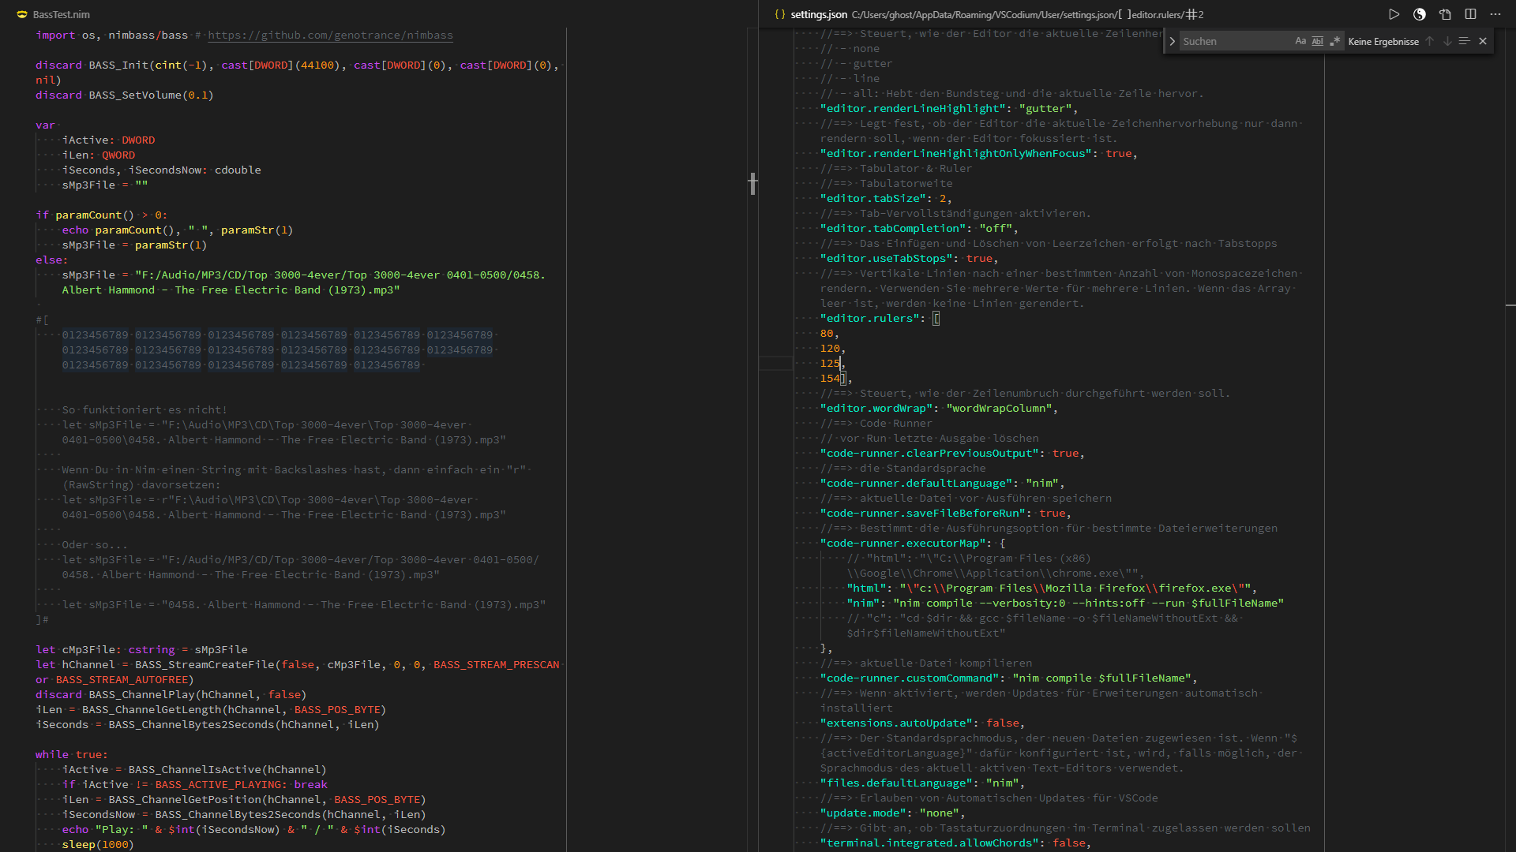Close the find widget
This screenshot has height=852, width=1516.
pos(1483,41)
